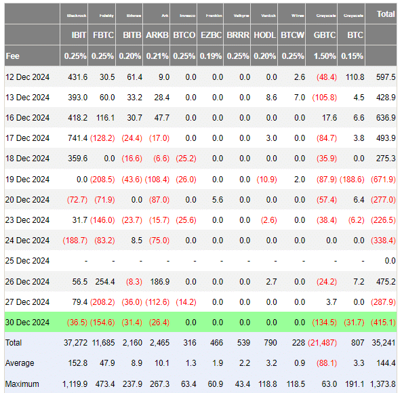Click FBTC value 116.1 on 16 Dec

point(105,118)
